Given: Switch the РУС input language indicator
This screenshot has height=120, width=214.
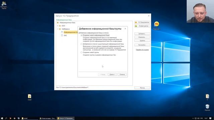Looking at the screenshot, I should (x=202, y=118).
